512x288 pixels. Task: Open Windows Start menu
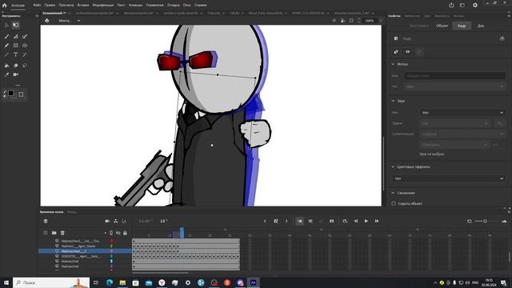[x=6, y=282]
